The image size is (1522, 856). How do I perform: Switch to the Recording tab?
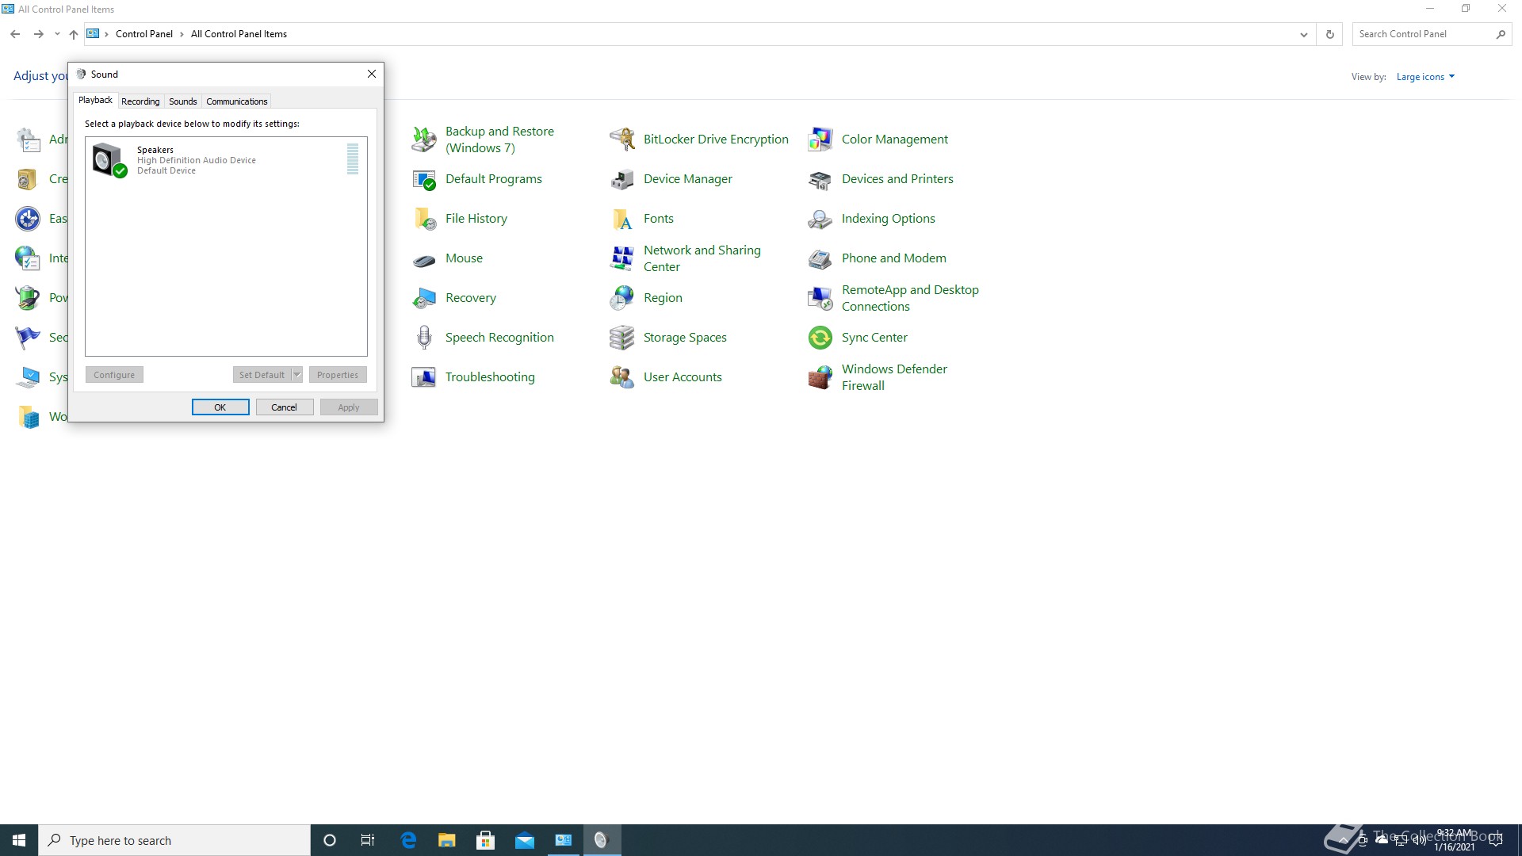coord(140,101)
